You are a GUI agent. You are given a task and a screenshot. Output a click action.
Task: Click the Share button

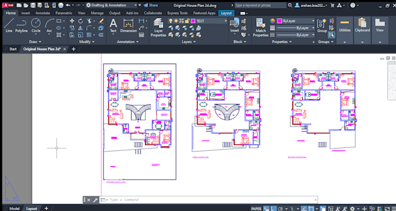click(x=150, y=5)
